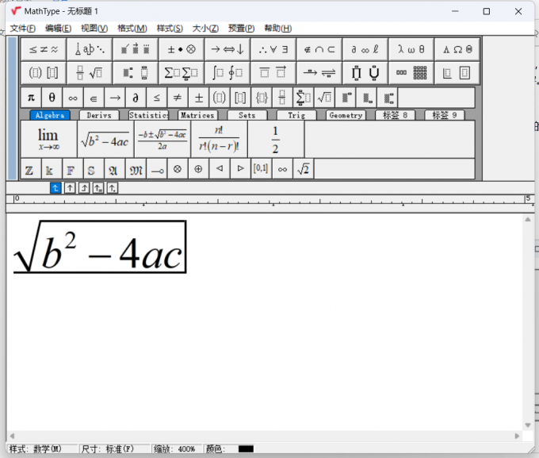
Task: Open the 大小(Z) menu
Action: coord(205,29)
